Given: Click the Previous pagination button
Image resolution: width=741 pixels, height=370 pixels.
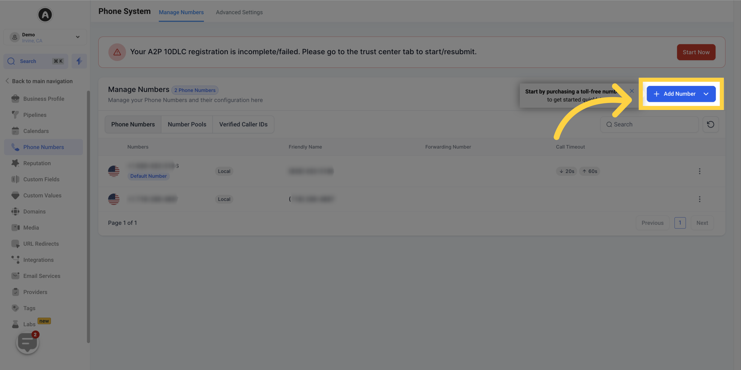Looking at the screenshot, I should 653,223.
